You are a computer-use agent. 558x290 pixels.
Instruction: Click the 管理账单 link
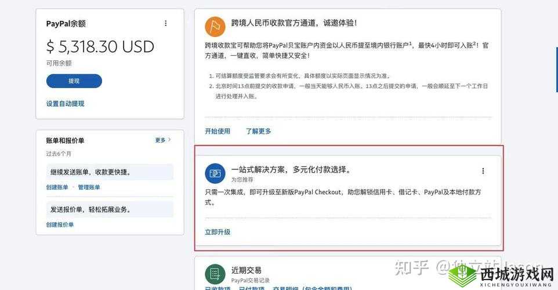point(89,187)
